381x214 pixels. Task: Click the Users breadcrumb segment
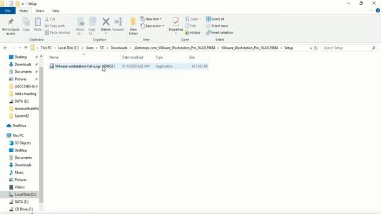point(89,48)
